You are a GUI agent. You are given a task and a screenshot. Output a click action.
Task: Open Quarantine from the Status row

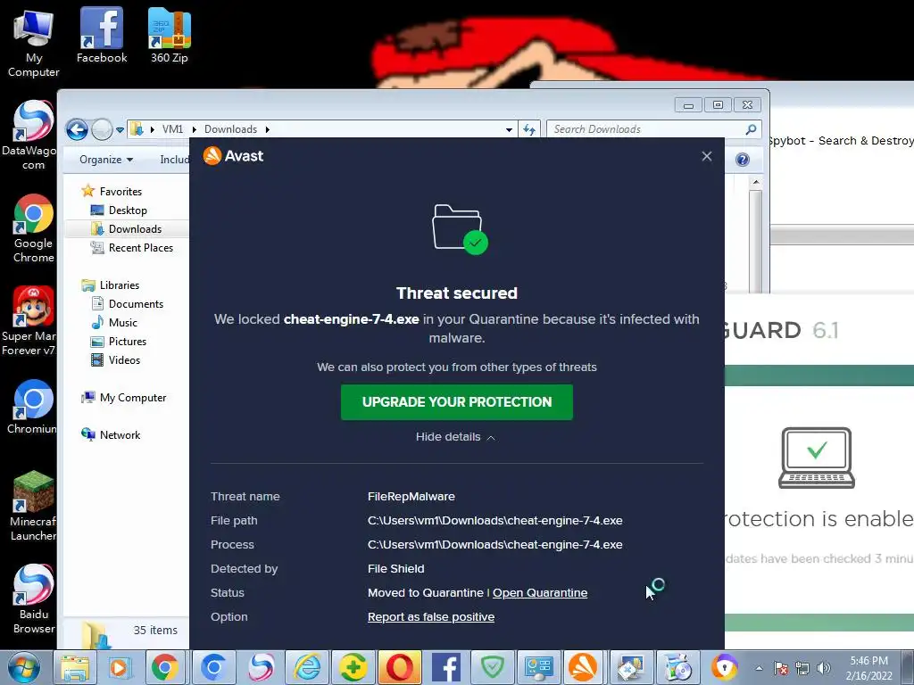click(540, 592)
